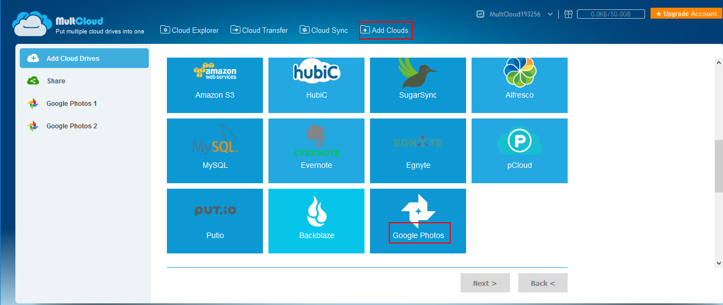The width and height of the screenshot is (723, 305).
Task: Open Cloud Transfer in top navigation
Action: pyautogui.click(x=259, y=30)
